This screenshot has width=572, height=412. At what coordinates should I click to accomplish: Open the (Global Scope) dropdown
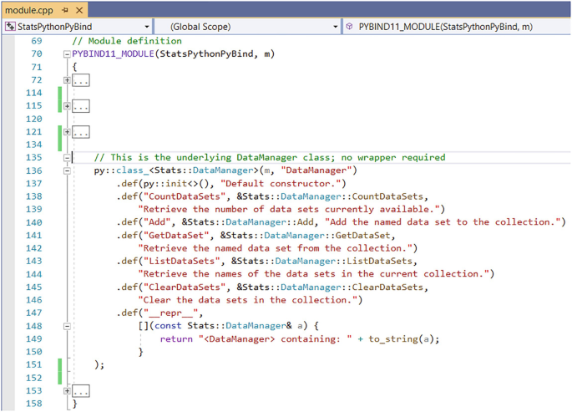click(335, 28)
